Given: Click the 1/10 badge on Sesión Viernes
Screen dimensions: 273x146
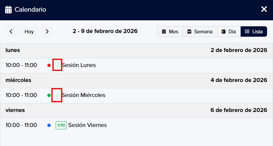Looking at the screenshot, I should point(61,125).
